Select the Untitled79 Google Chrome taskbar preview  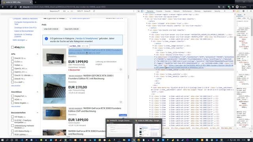tap(119, 128)
